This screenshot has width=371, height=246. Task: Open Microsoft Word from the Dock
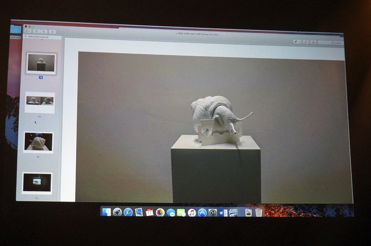click(x=223, y=213)
